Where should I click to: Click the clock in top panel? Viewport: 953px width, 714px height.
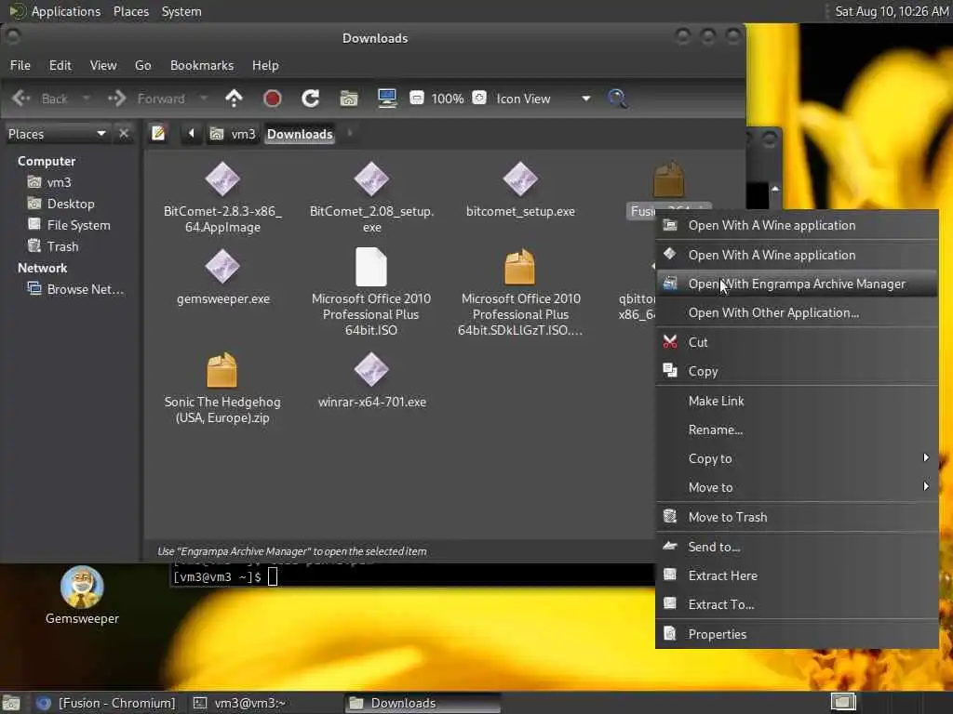pos(891,11)
